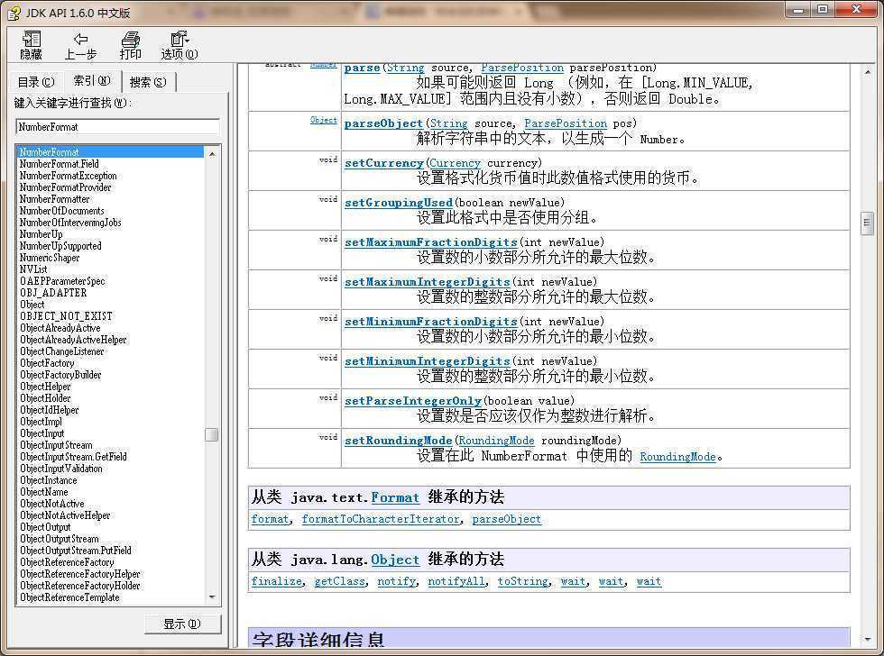The image size is (884, 656).
Task: Open the setMinimumIntegerDigits method link
Action: pos(428,361)
